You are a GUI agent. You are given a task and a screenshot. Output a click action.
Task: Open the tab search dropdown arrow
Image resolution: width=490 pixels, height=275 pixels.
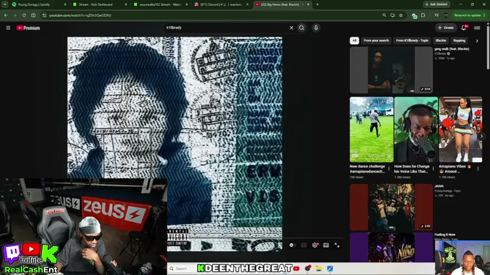[5, 5]
